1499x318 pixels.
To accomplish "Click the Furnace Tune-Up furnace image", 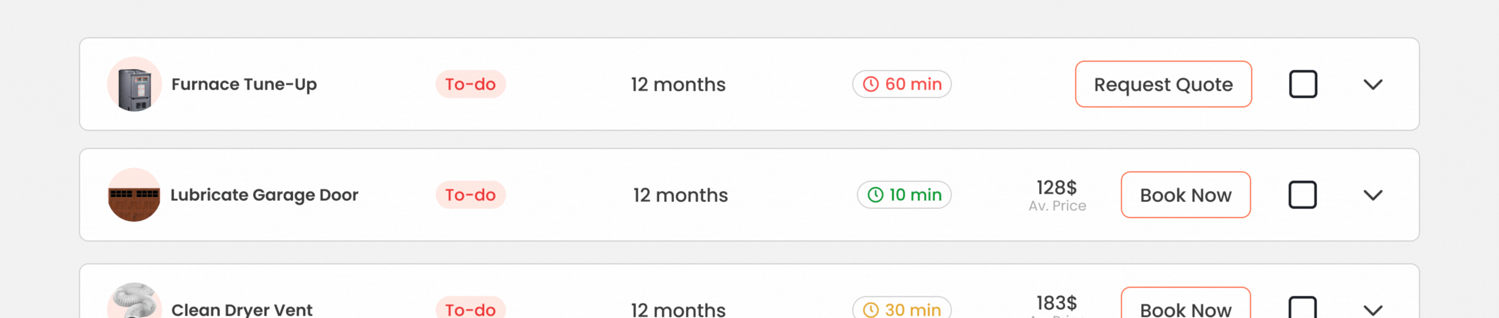I will (x=134, y=84).
